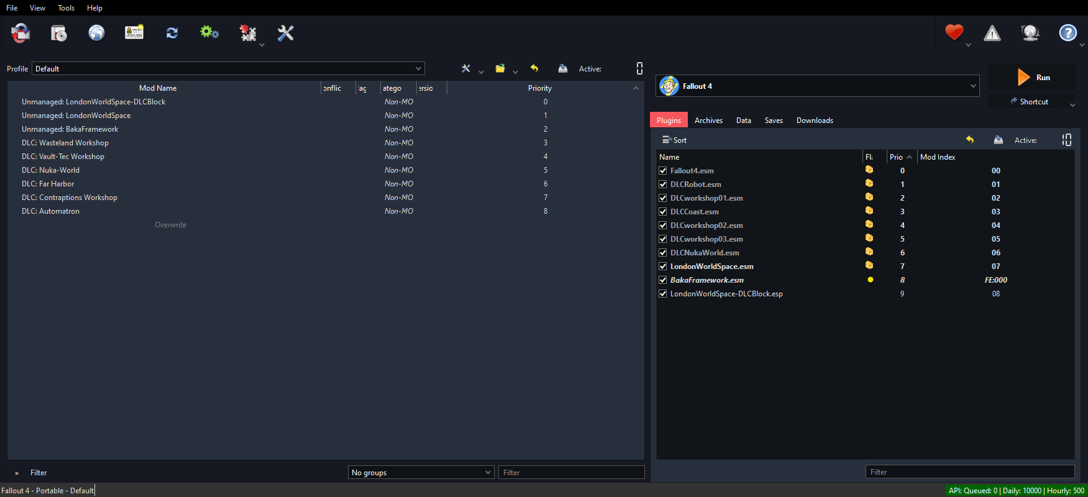This screenshot has width=1088, height=497.
Task: Open the Tools menu
Action: 66,8
